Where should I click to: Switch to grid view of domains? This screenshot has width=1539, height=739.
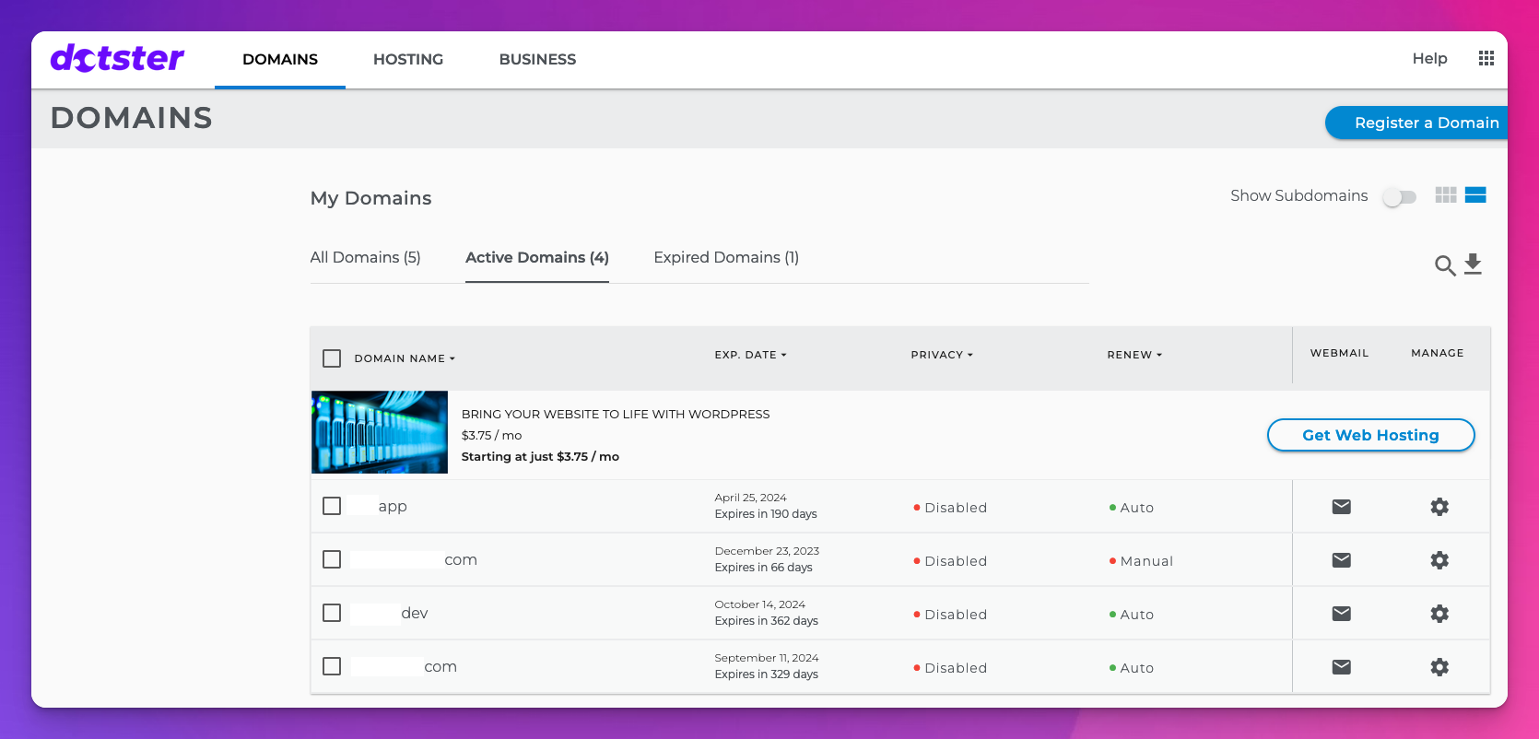1446,194
